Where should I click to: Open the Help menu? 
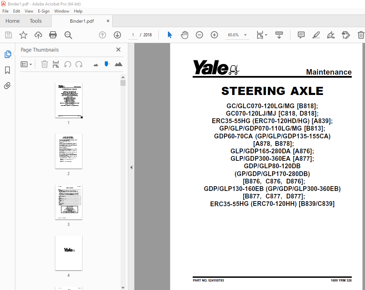tap(78, 11)
